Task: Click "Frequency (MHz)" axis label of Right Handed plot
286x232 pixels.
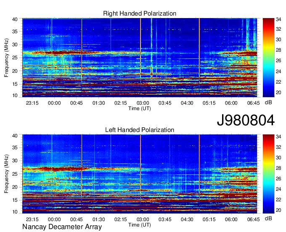Action: pos(7,58)
